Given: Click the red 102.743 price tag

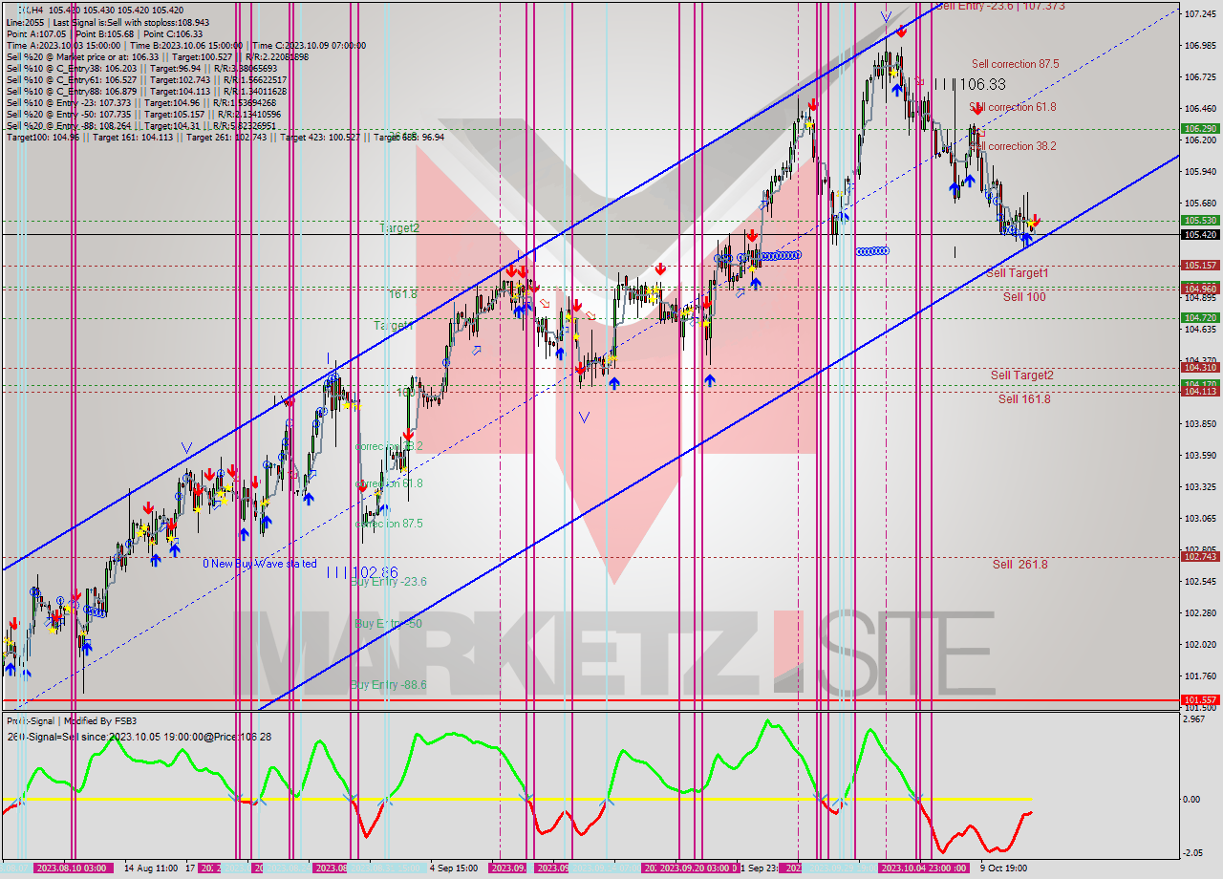Looking at the screenshot, I should (x=1200, y=556).
